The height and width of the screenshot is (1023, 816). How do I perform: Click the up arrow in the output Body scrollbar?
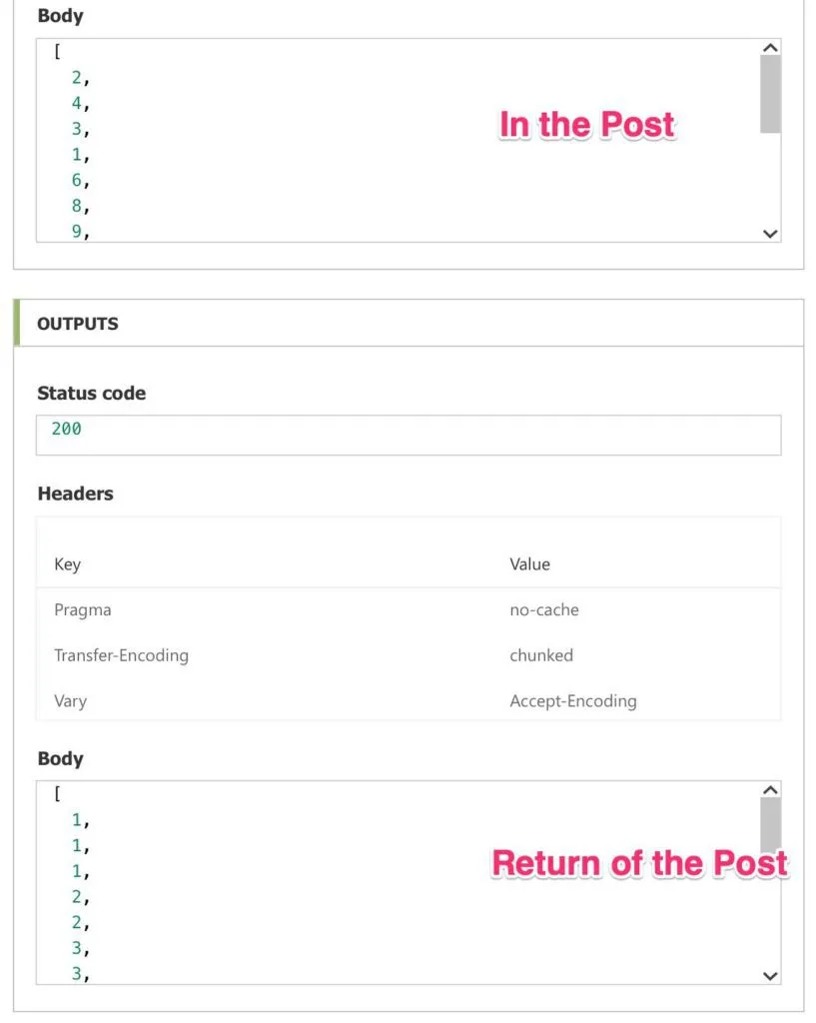(770, 790)
